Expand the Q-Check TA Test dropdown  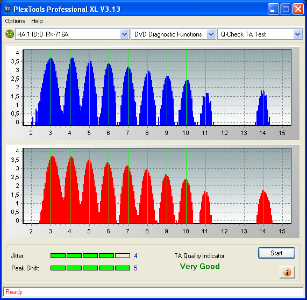click(x=297, y=34)
